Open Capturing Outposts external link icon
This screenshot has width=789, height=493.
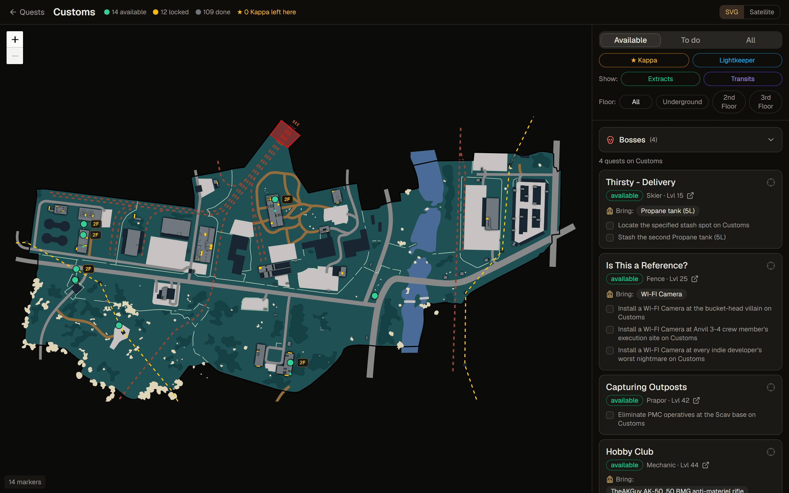point(696,400)
